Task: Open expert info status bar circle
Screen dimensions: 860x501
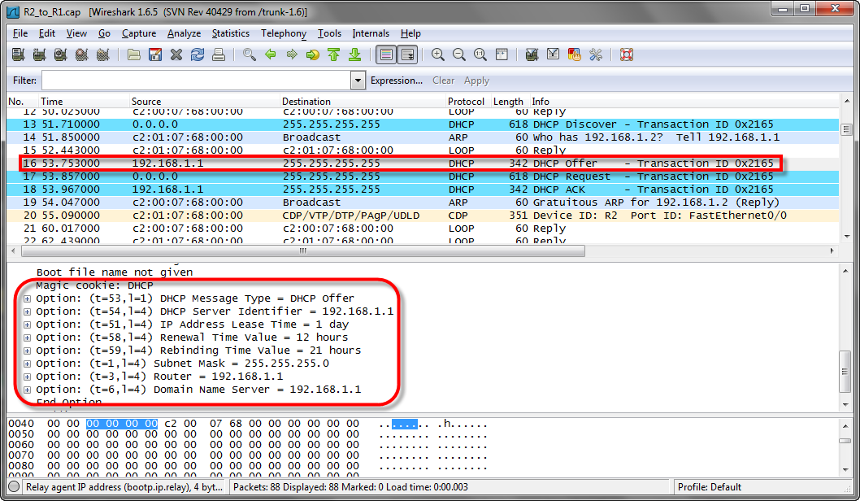Action: click(x=15, y=486)
